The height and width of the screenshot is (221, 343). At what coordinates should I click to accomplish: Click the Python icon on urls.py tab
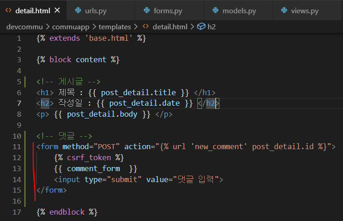(78, 10)
